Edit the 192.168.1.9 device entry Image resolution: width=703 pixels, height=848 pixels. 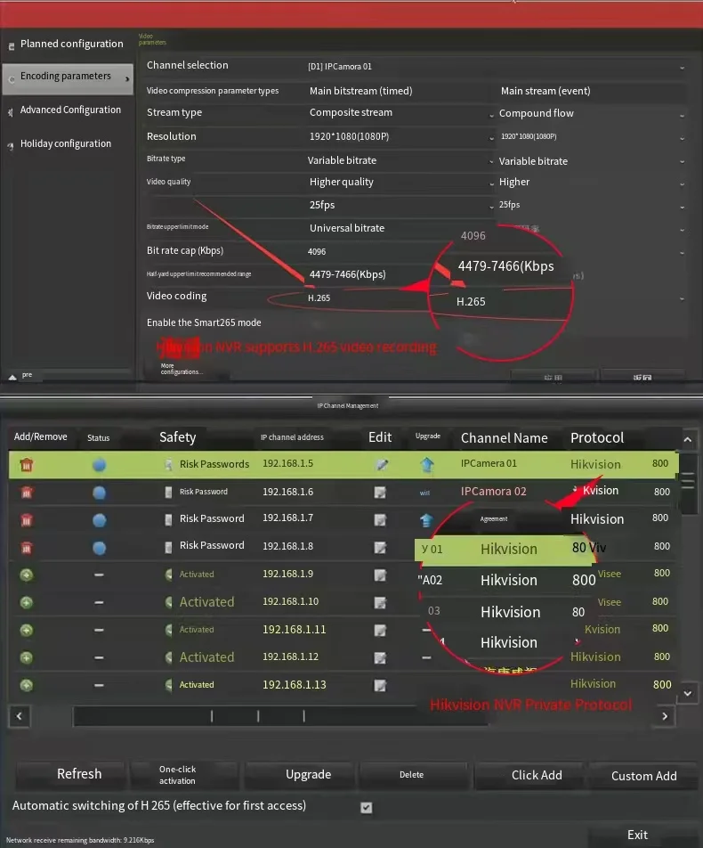380,575
